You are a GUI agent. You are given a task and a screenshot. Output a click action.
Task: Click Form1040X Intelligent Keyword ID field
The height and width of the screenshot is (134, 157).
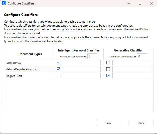(82, 63)
